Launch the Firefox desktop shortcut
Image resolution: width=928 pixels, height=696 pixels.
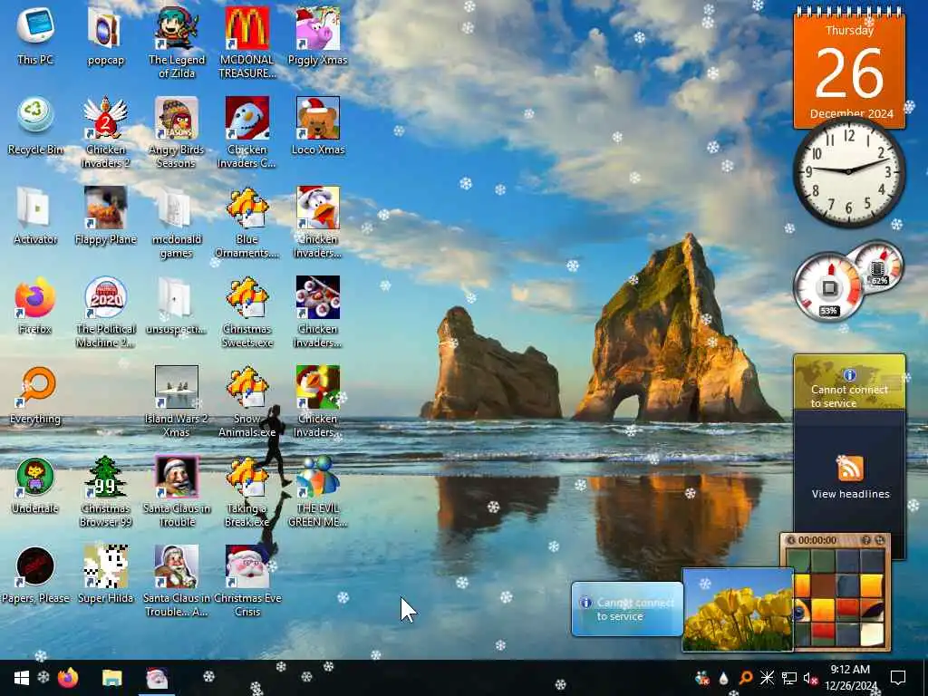(x=35, y=304)
